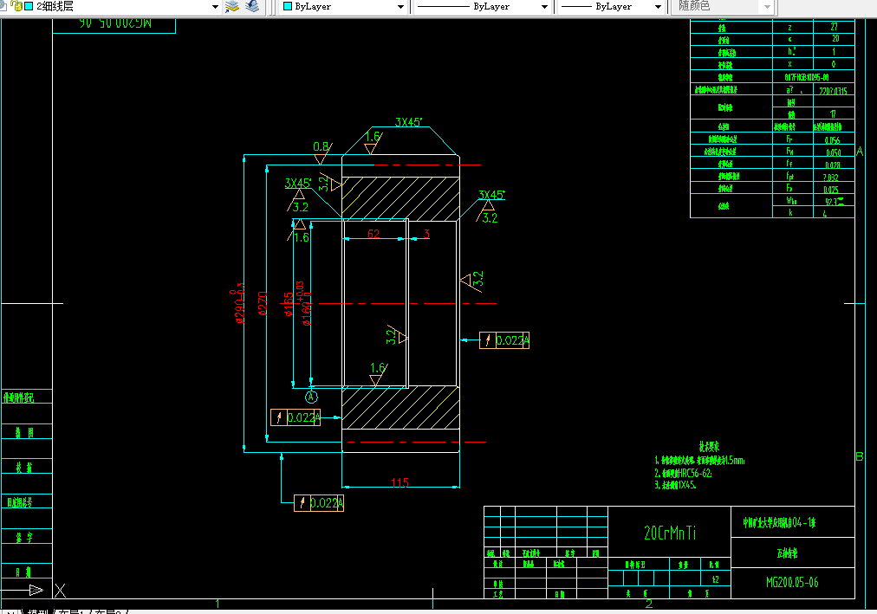Click the 0.8 surface roughness symbol
The image size is (877, 614).
pyautogui.click(x=322, y=152)
